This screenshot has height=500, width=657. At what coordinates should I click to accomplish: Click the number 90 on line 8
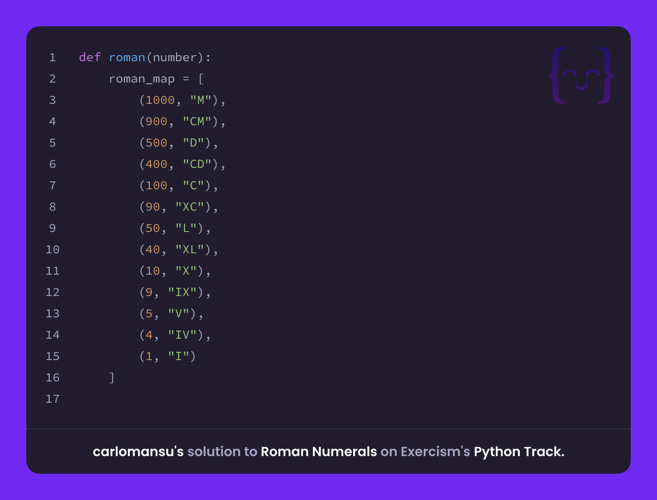[x=153, y=207]
